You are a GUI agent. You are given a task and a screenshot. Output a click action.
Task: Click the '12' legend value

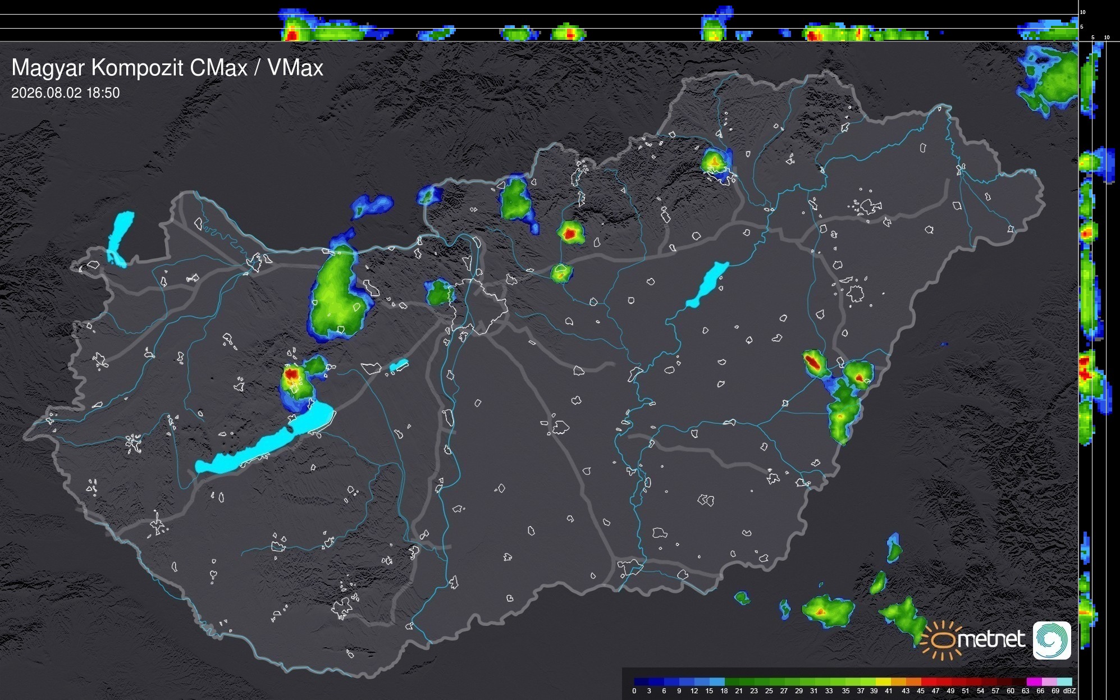[694, 691]
